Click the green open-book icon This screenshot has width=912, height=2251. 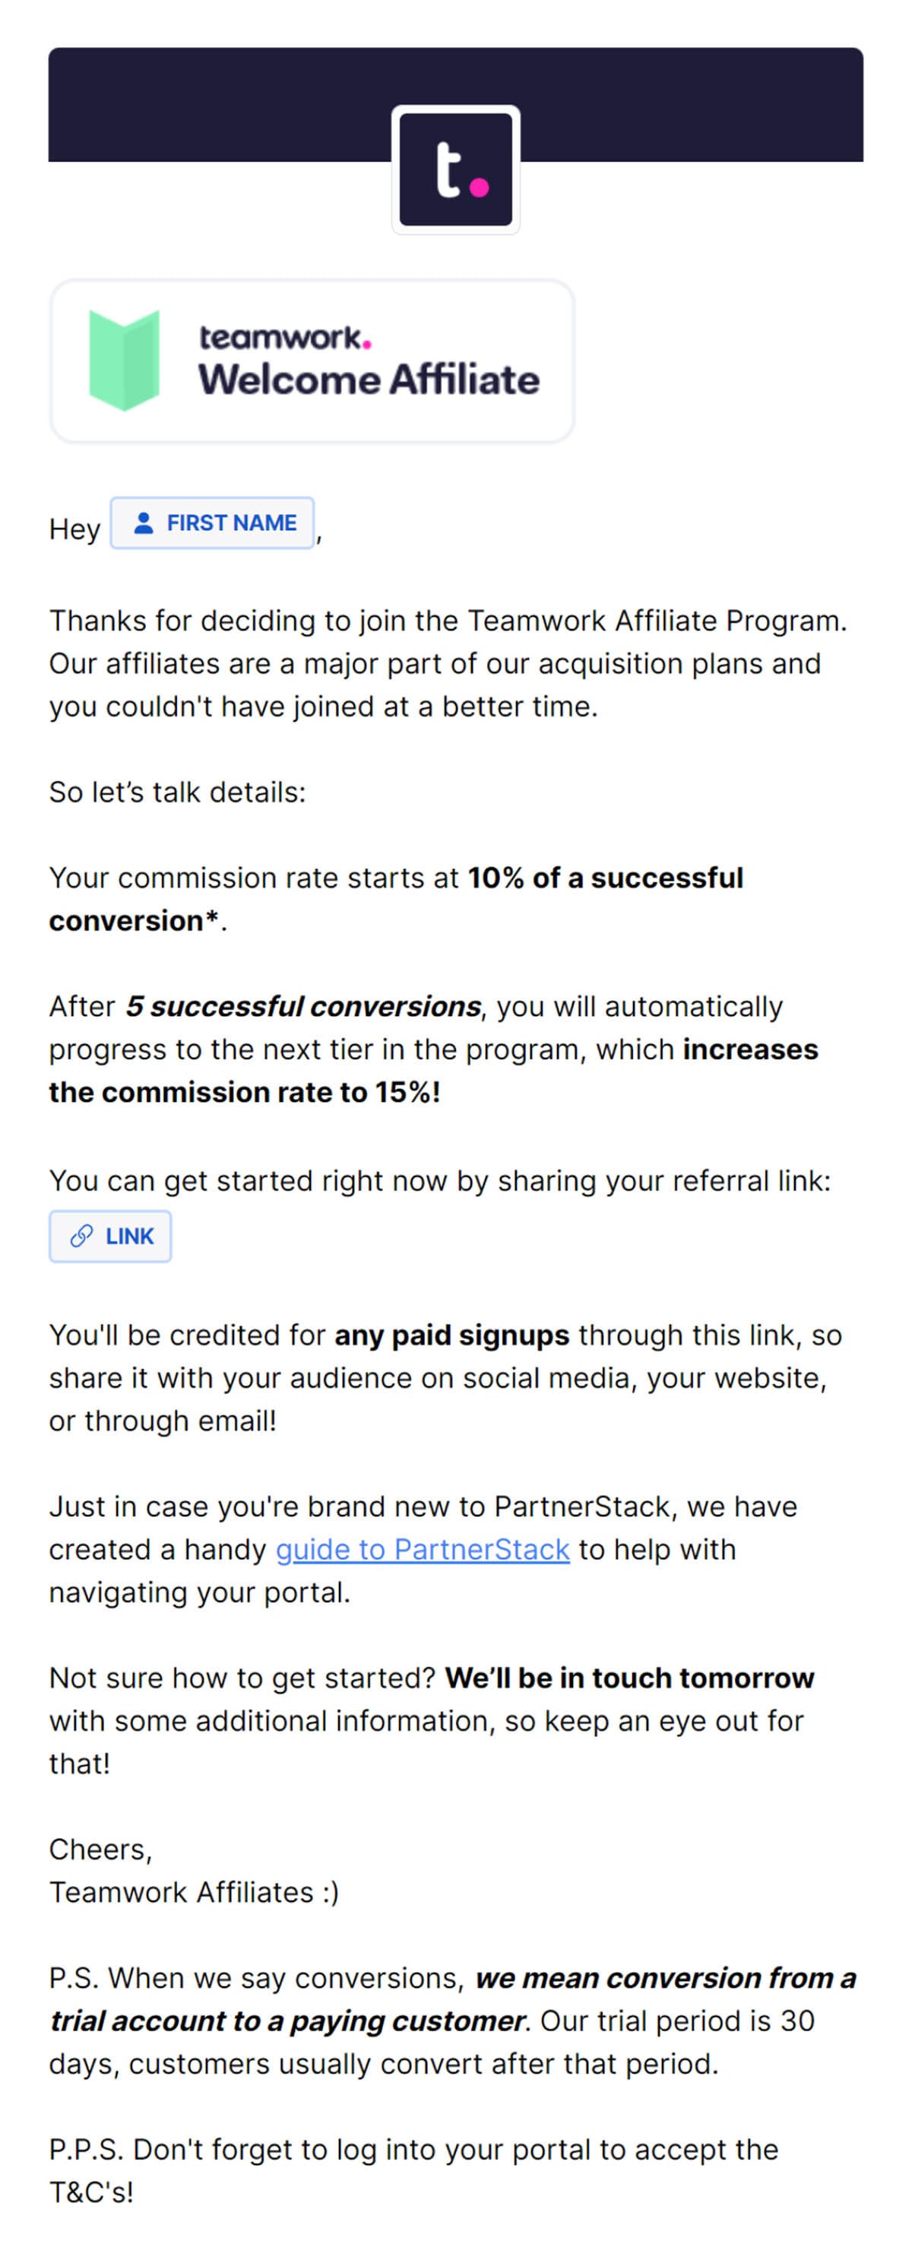pos(124,360)
